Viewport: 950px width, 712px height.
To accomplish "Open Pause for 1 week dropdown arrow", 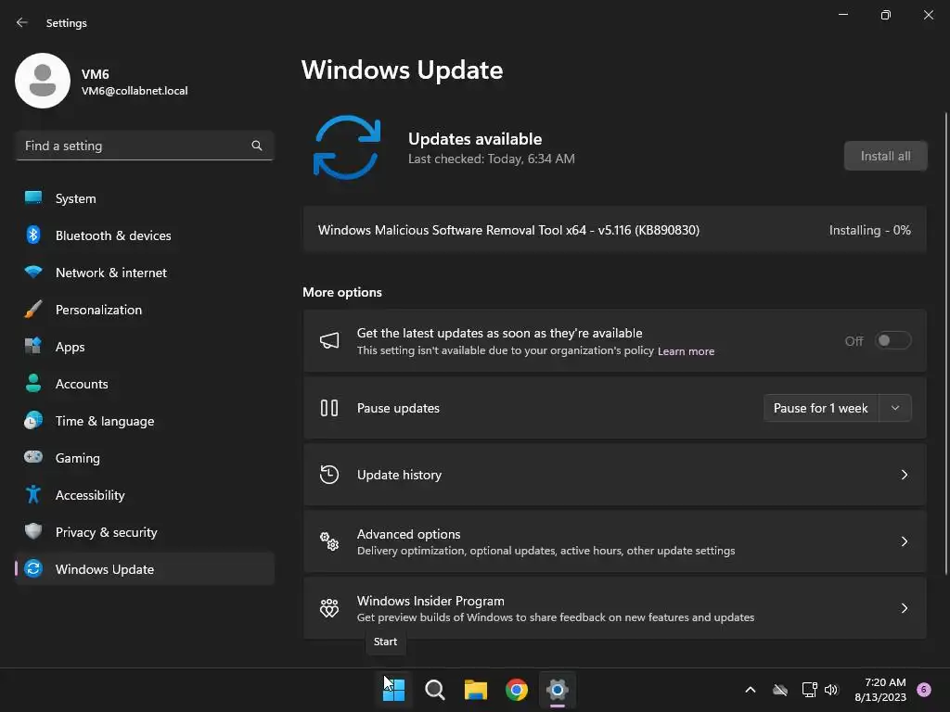I will click(x=895, y=408).
